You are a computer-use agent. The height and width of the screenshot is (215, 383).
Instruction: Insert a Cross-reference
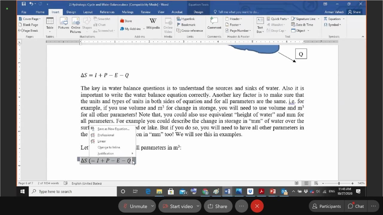190,30
